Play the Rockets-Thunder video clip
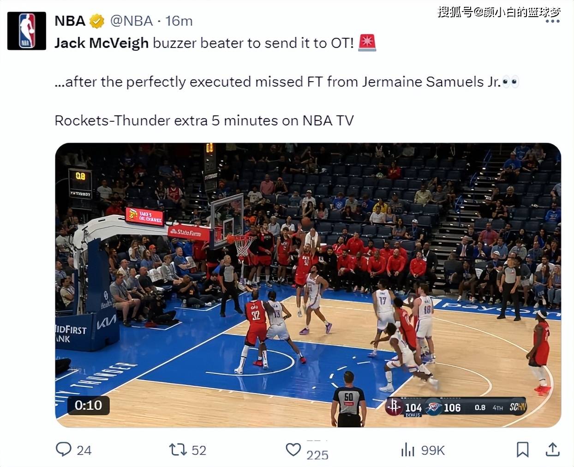Viewport: 574px width, 467px height. [308, 285]
